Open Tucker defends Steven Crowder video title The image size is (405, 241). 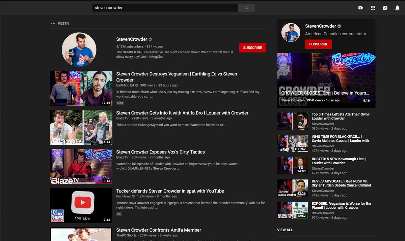[170, 191]
